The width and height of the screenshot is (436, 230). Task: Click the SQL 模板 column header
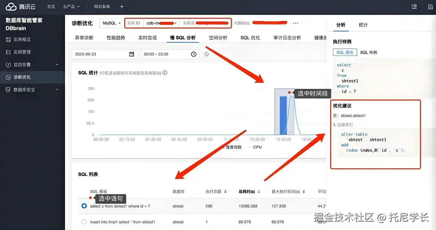point(99,191)
